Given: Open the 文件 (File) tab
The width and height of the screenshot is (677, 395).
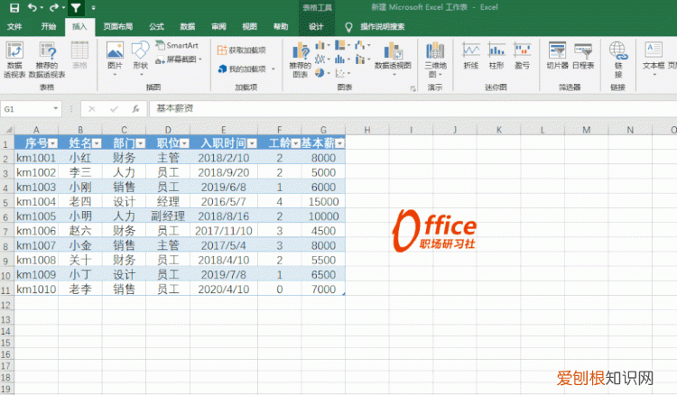Looking at the screenshot, I should click(x=14, y=27).
